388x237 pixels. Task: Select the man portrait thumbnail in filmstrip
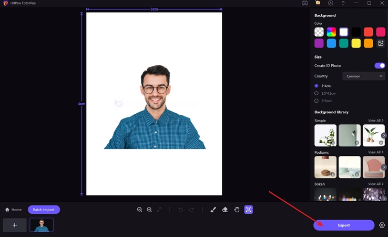click(42, 225)
